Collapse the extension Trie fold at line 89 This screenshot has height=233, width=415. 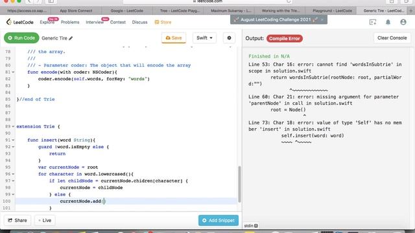[x=13, y=127]
